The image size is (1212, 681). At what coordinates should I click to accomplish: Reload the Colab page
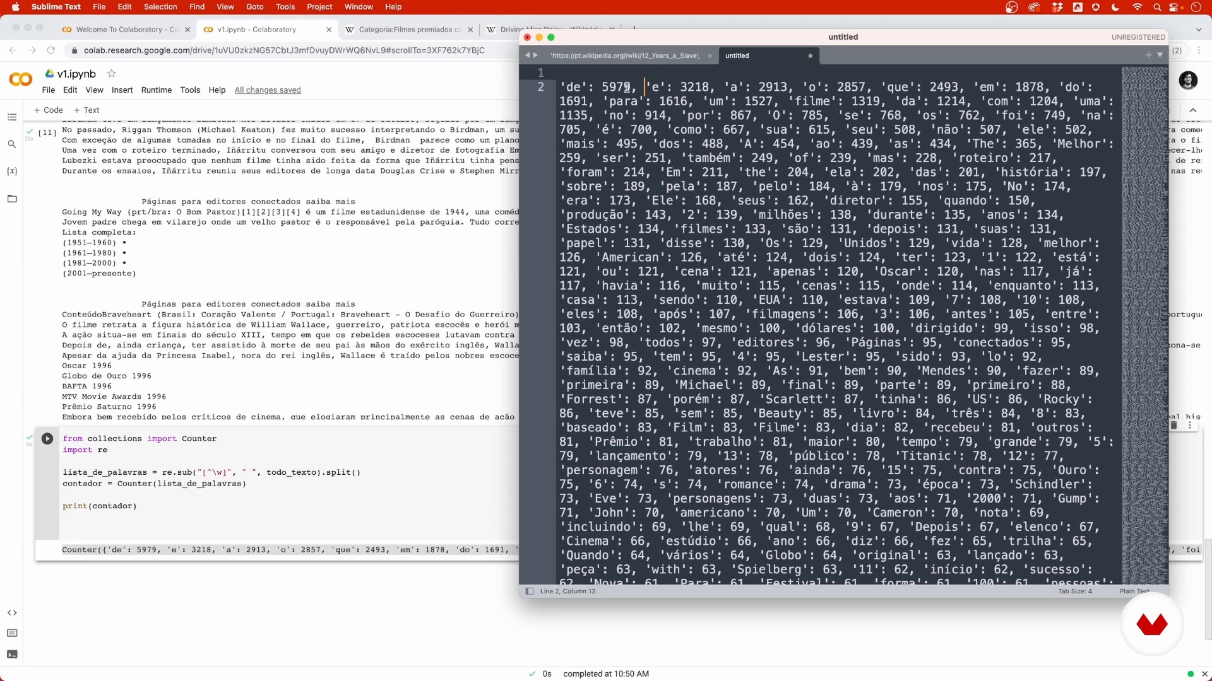(51, 50)
